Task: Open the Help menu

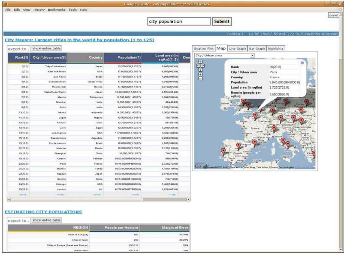Action: point(84,10)
